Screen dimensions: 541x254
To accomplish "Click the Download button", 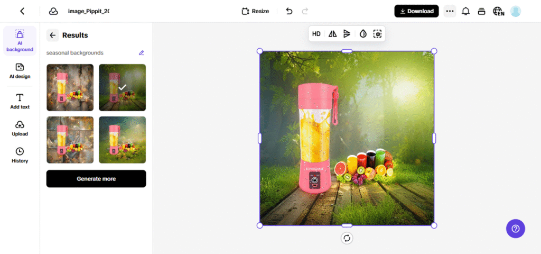I will [x=416, y=11].
